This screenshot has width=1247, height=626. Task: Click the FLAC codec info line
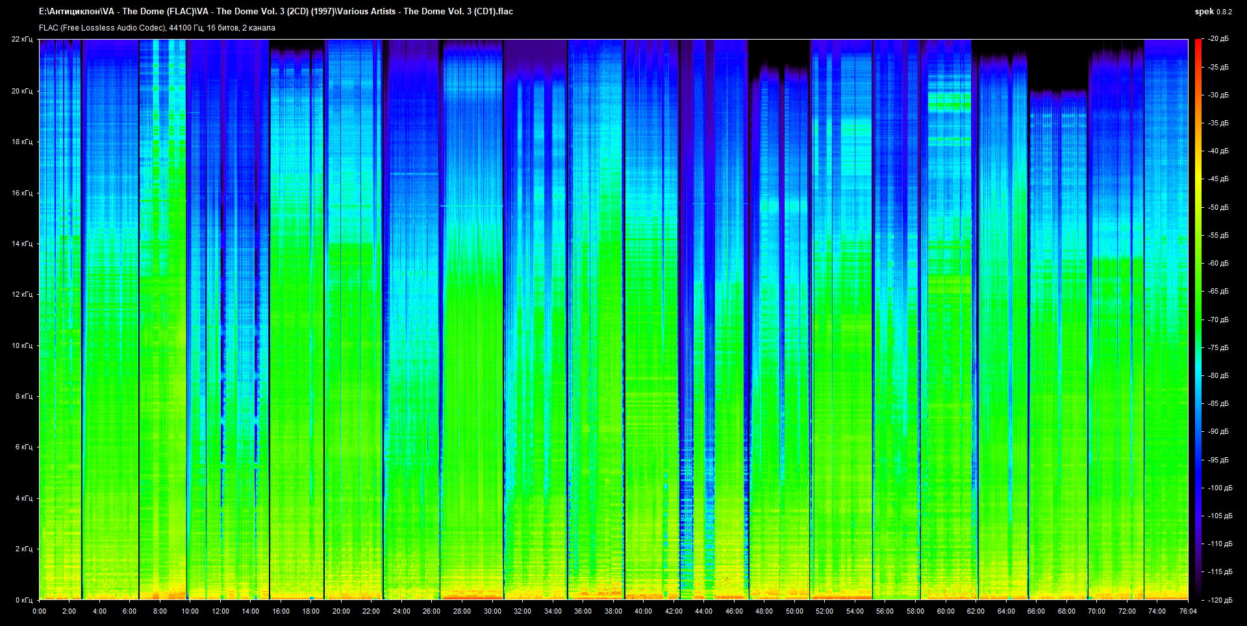coord(157,28)
